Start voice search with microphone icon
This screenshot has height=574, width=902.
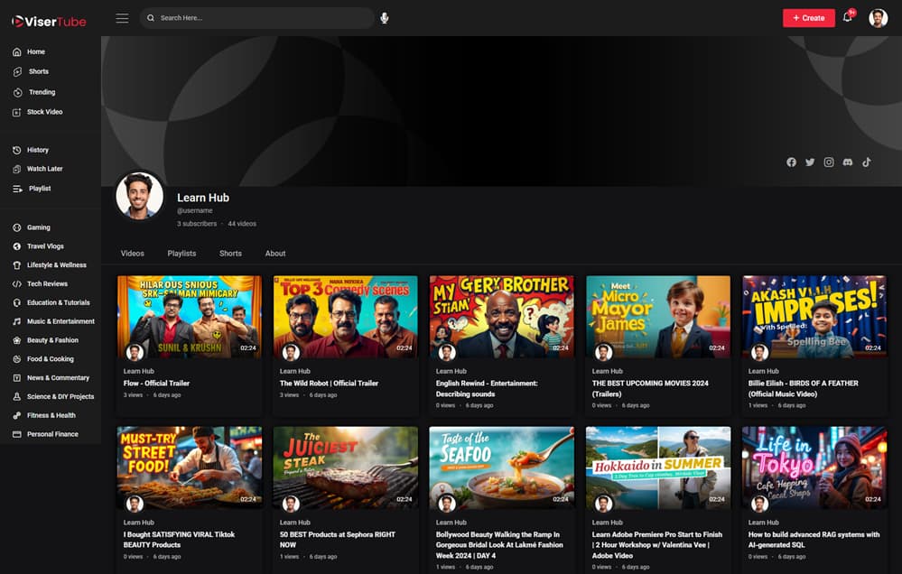[385, 18]
